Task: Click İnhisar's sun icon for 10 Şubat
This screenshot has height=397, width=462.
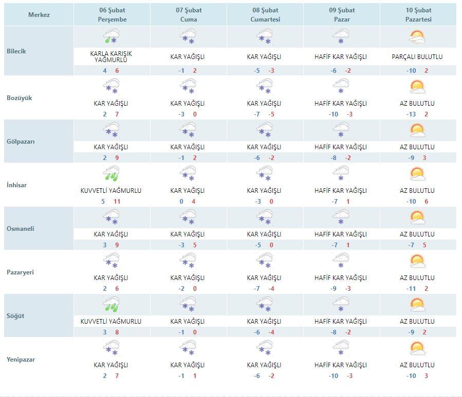Action: point(417,174)
